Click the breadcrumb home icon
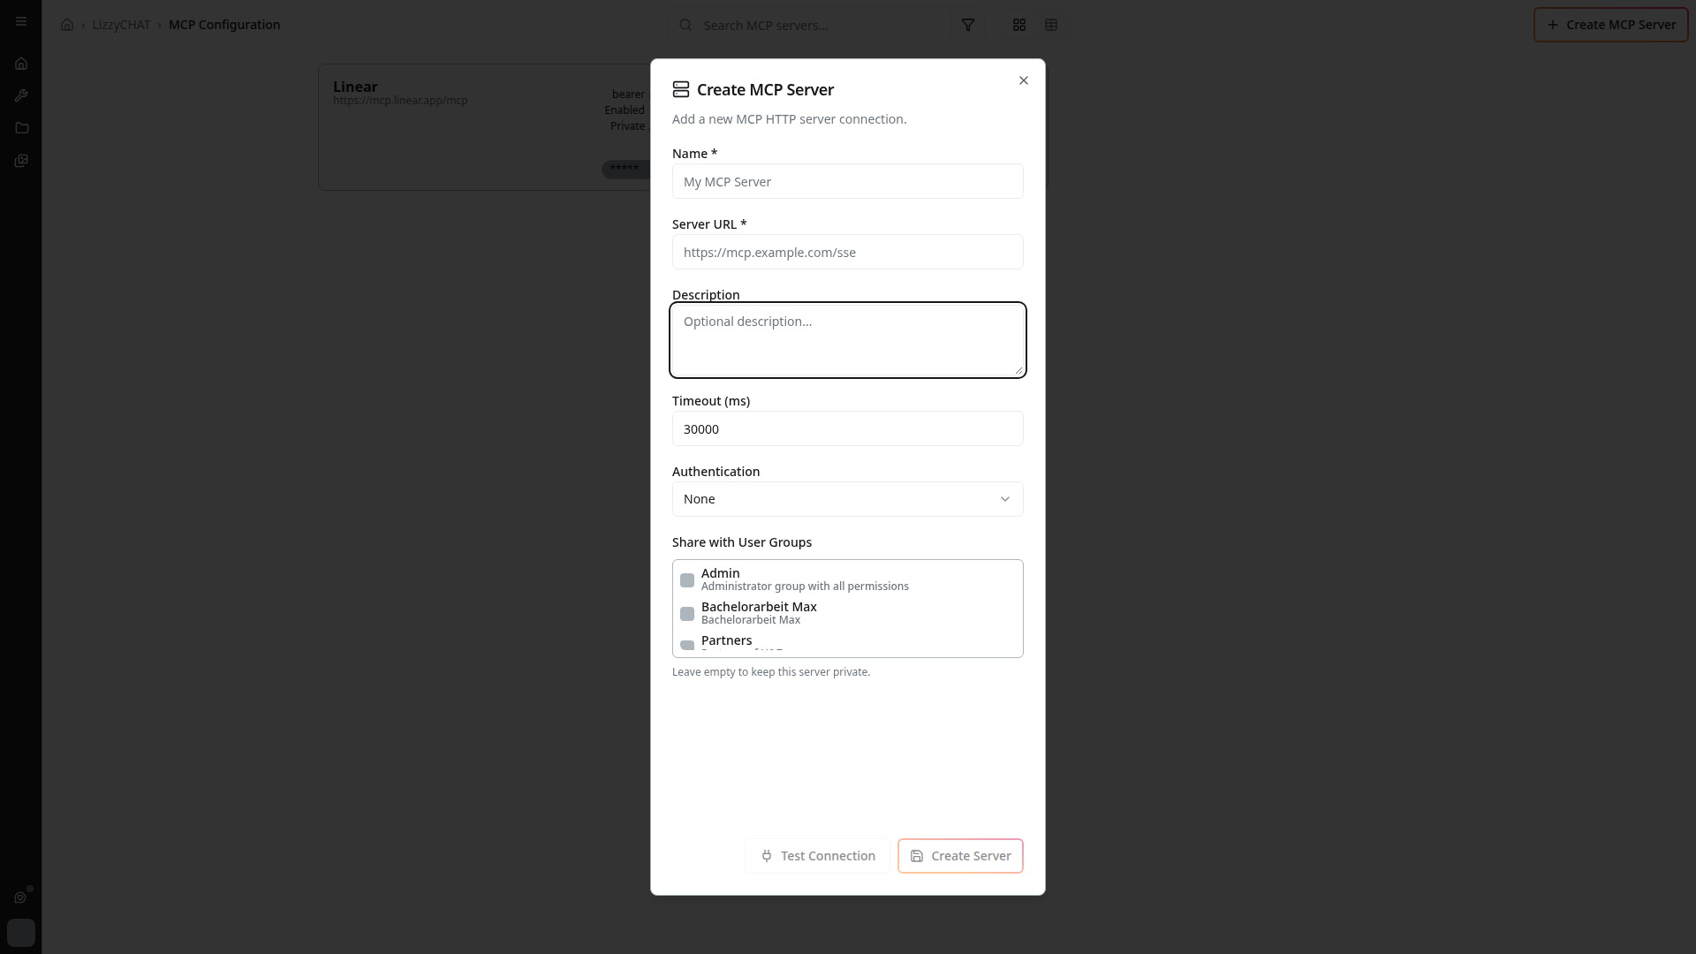1696x954 pixels. pyautogui.click(x=67, y=25)
